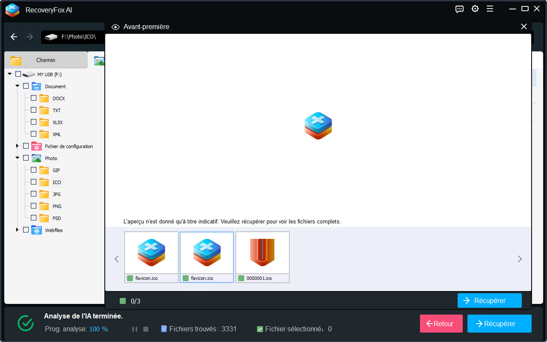Click the GIF folder icon
This screenshot has width=547, height=342.
pyautogui.click(x=44, y=170)
